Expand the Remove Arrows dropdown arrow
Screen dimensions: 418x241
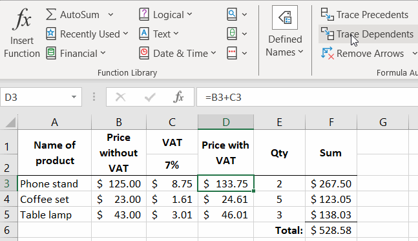pyautogui.click(x=414, y=54)
